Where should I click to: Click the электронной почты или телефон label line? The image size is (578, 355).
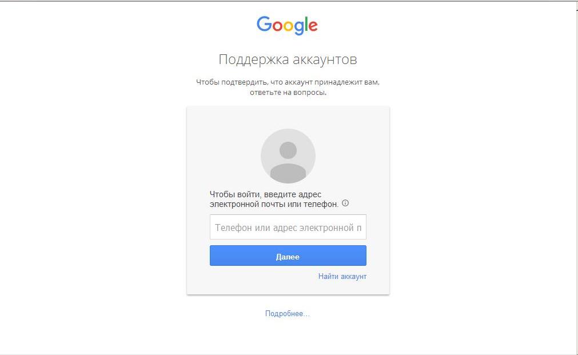[274, 204]
